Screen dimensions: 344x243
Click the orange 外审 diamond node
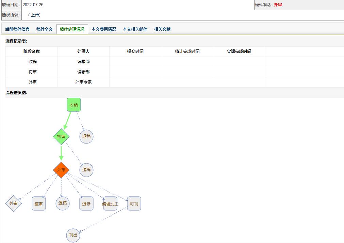coord(61,170)
